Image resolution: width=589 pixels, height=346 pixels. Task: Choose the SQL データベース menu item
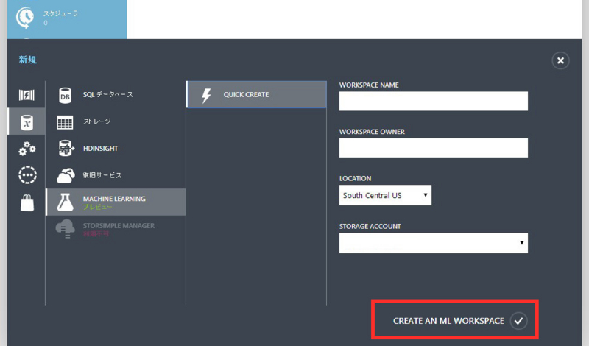(116, 95)
